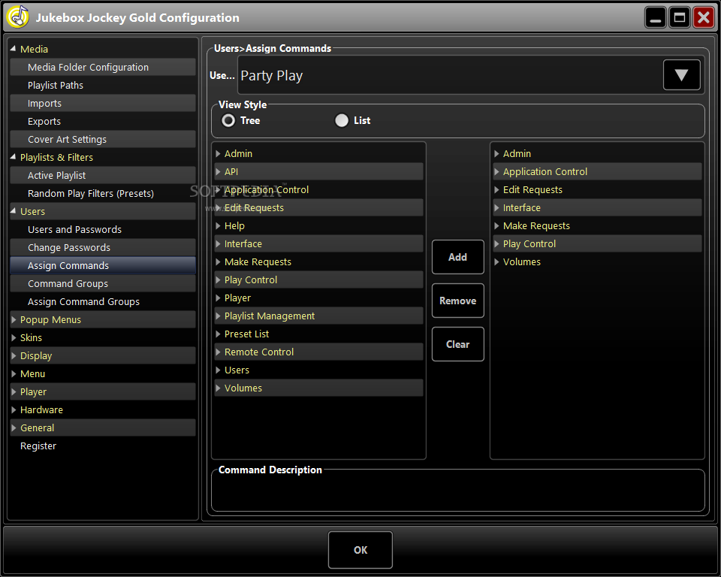Open Media Folder Configuration page
Image resolution: width=721 pixels, height=577 pixels.
[x=103, y=67]
